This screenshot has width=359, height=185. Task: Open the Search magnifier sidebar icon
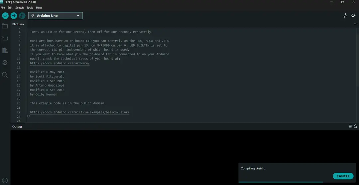pos(5,75)
